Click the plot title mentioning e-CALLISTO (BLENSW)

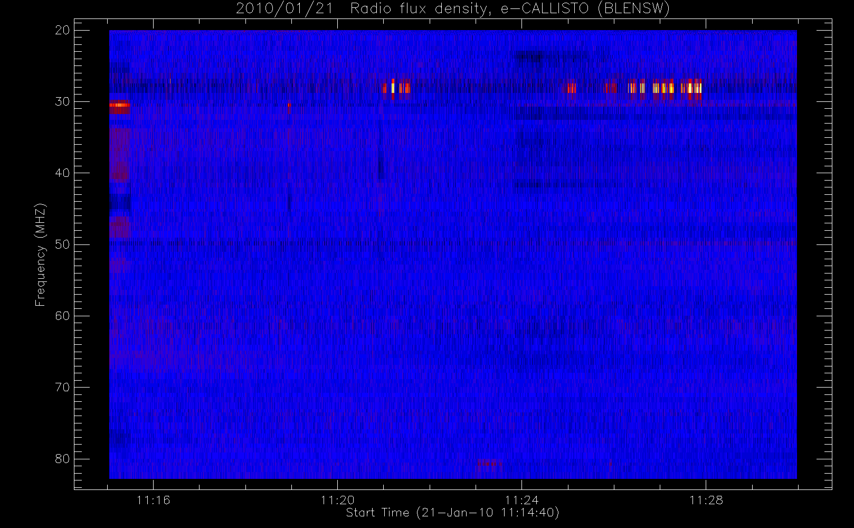tap(453, 9)
